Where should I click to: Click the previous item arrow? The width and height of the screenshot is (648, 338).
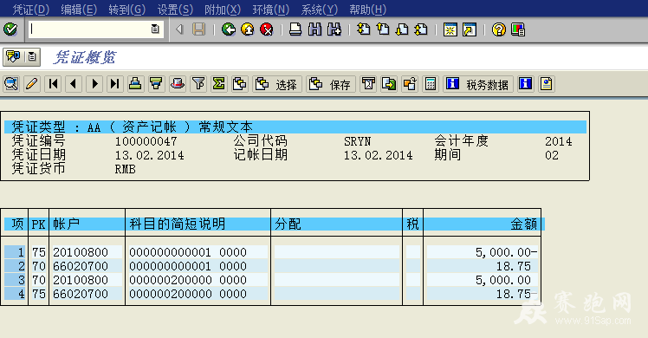(x=74, y=84)
